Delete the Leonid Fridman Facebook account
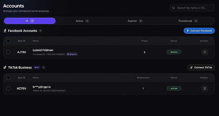The image size is (219, 116). pyautogui.click(x=204, y=52)
